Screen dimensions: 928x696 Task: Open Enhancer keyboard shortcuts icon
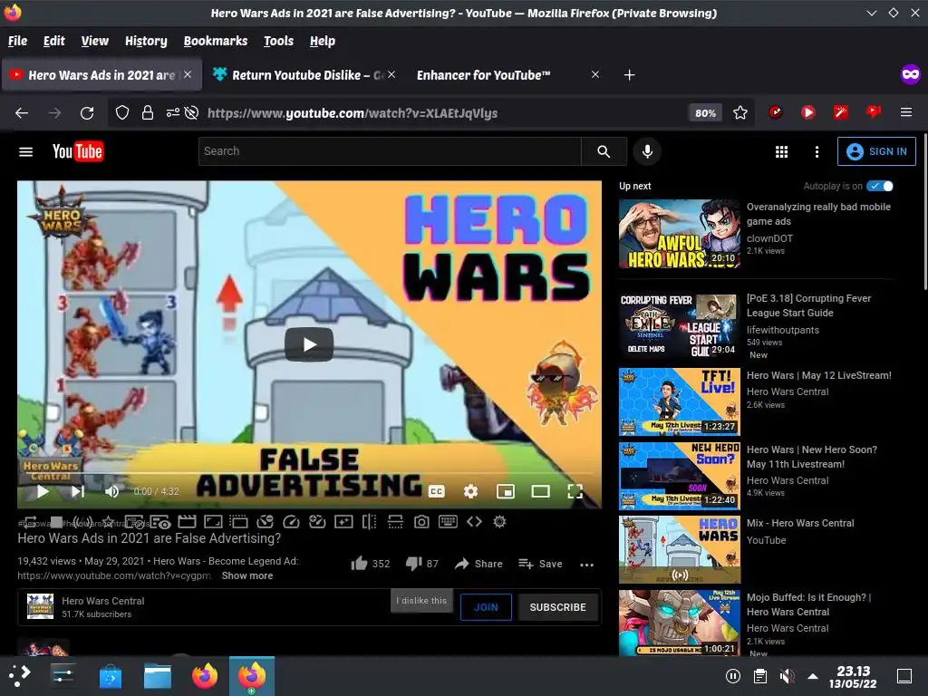click(x=448, y=521)
